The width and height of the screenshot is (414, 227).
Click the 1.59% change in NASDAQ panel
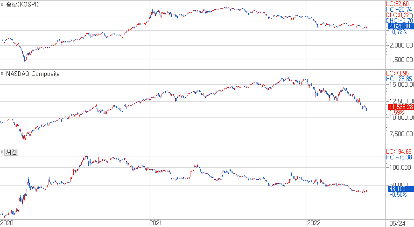397,113
